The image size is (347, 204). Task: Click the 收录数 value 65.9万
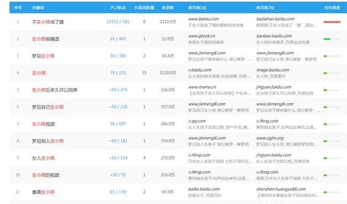point(168,192)
